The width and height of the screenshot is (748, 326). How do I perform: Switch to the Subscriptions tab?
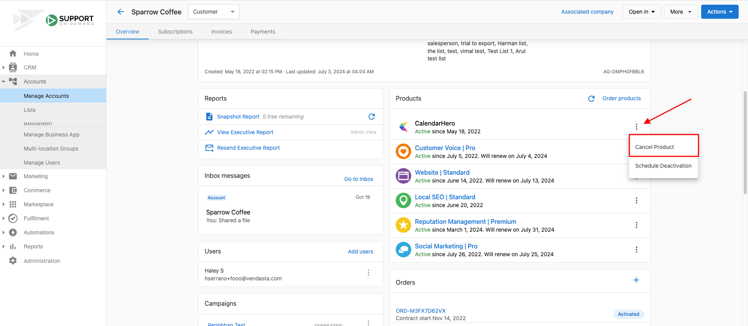coord(175,32)
